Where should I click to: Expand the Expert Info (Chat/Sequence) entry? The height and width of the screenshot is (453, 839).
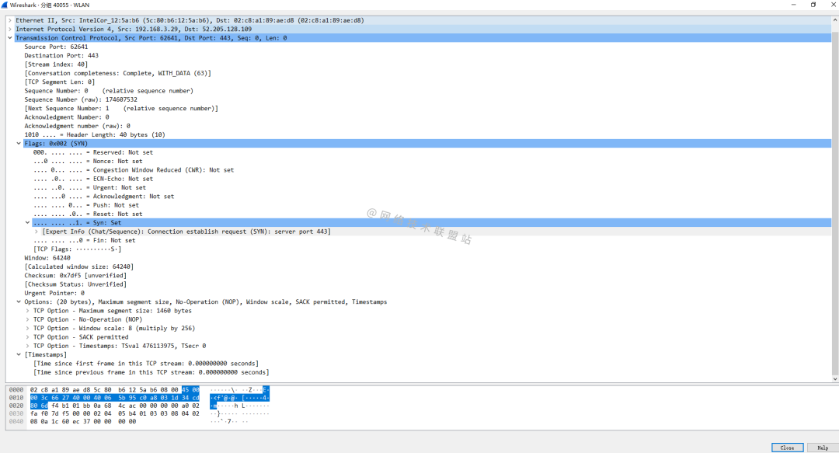(37, 232)
